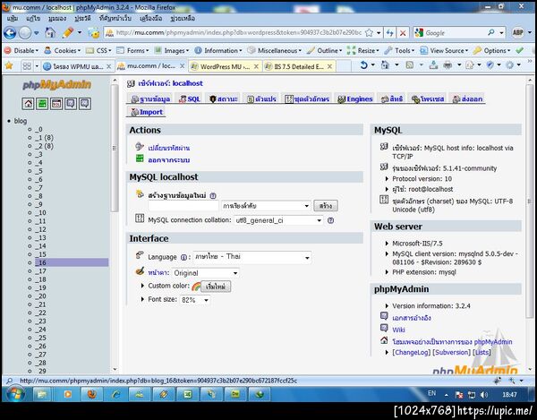Click the Firefox back arrow button
This screenshot has height=420, width=537.
point(10,33)
